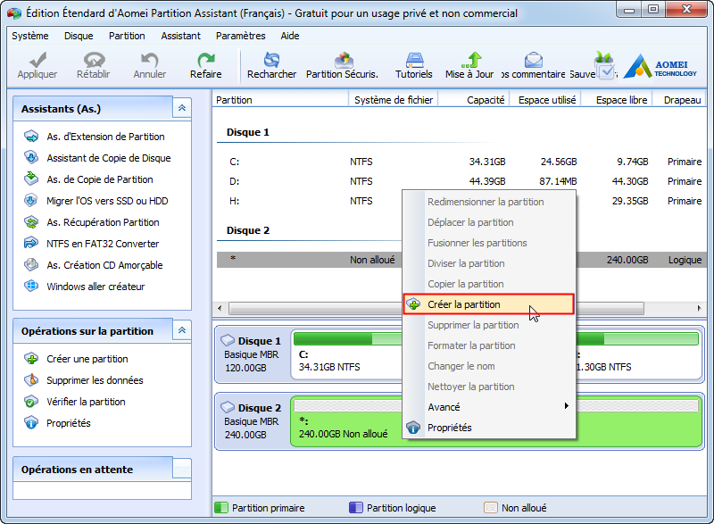Click Supprimer les données in sidebar
This screenshot has width=714, height=524.
coord(95,380)
